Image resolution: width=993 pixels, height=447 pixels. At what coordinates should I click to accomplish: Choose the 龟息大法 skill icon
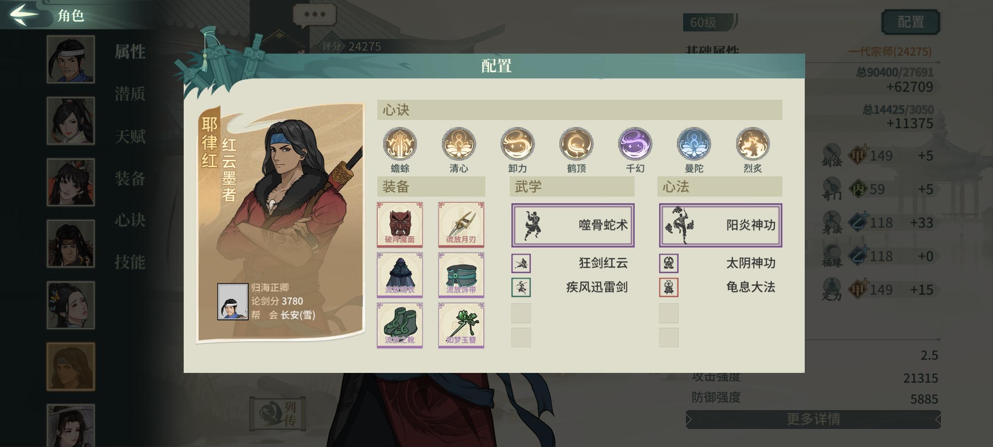(669, 287)
